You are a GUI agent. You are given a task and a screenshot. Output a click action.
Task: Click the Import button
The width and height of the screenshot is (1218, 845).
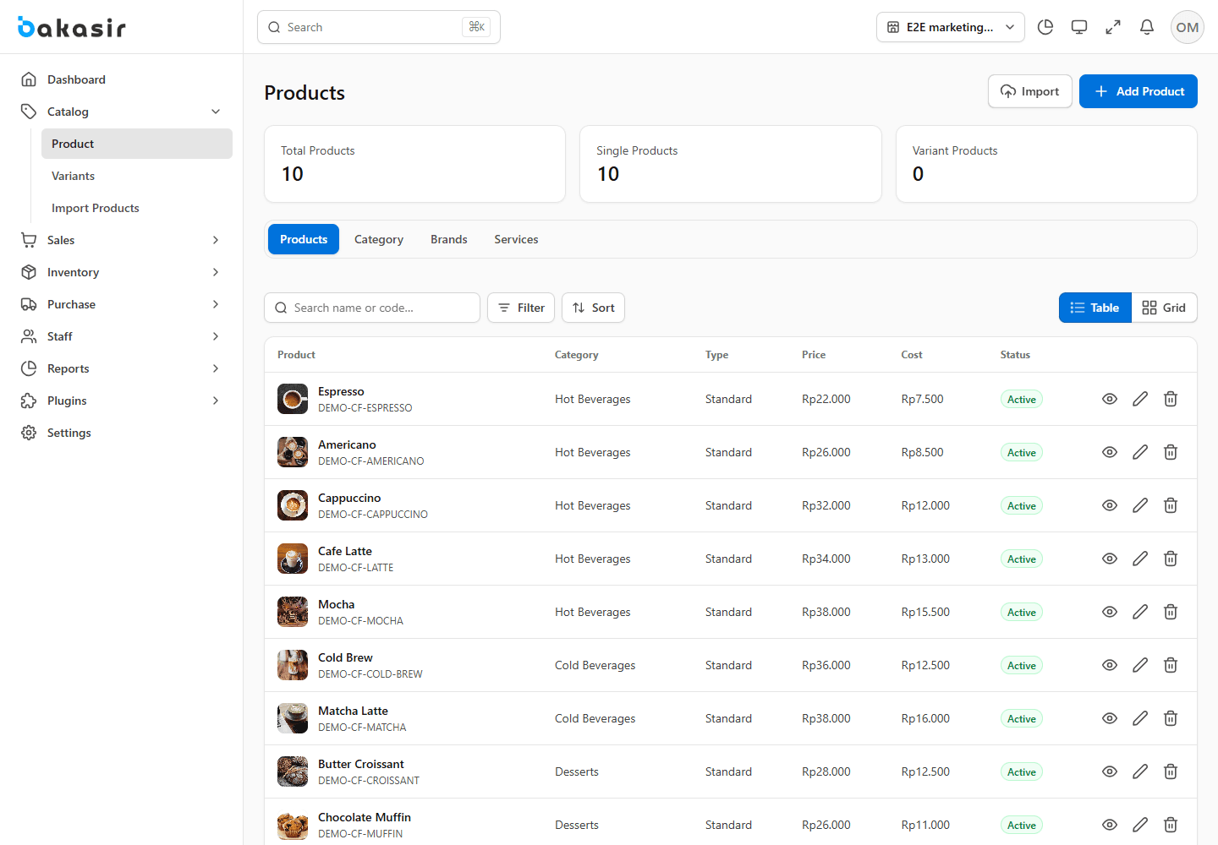(1030, 91)
